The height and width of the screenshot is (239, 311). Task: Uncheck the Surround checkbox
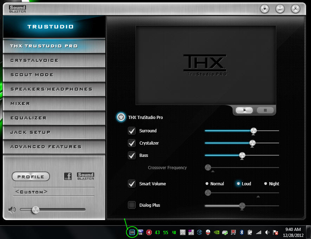pos(132,131)
